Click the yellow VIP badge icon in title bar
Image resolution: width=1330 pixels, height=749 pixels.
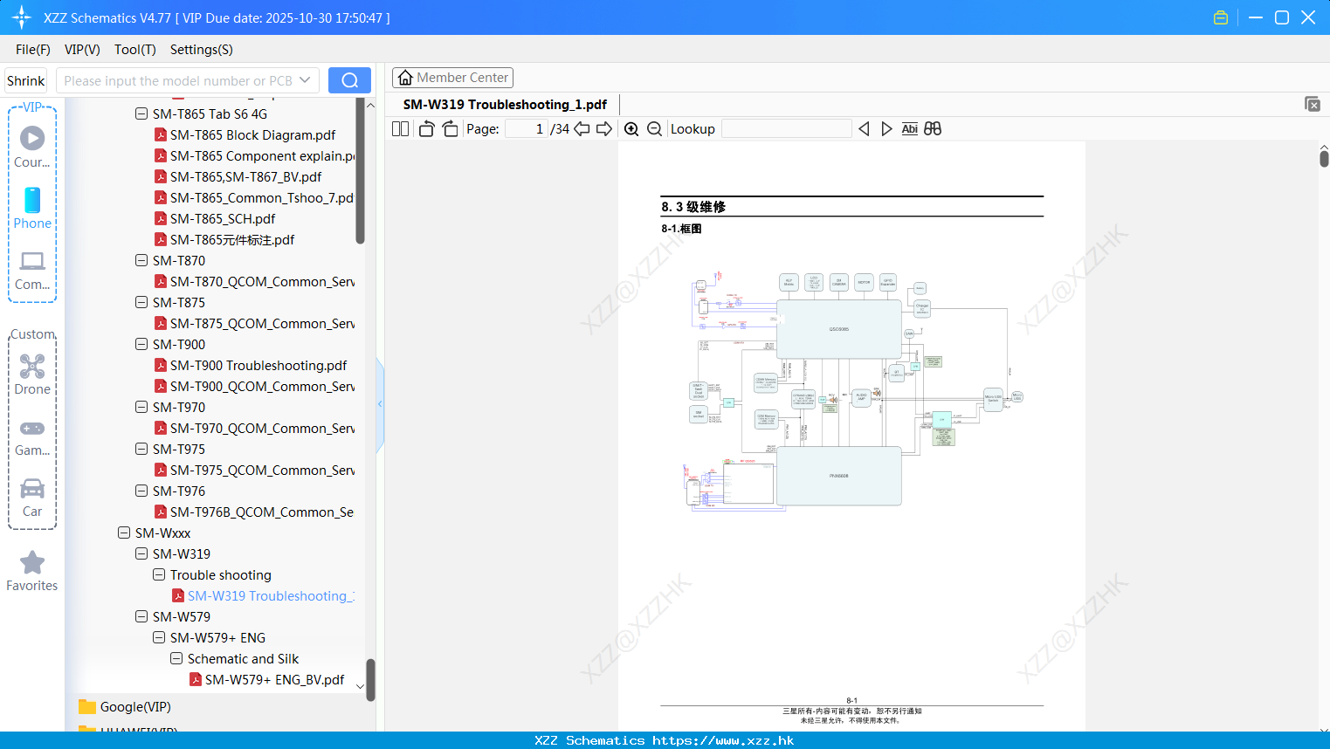(x=1221, y=17)
